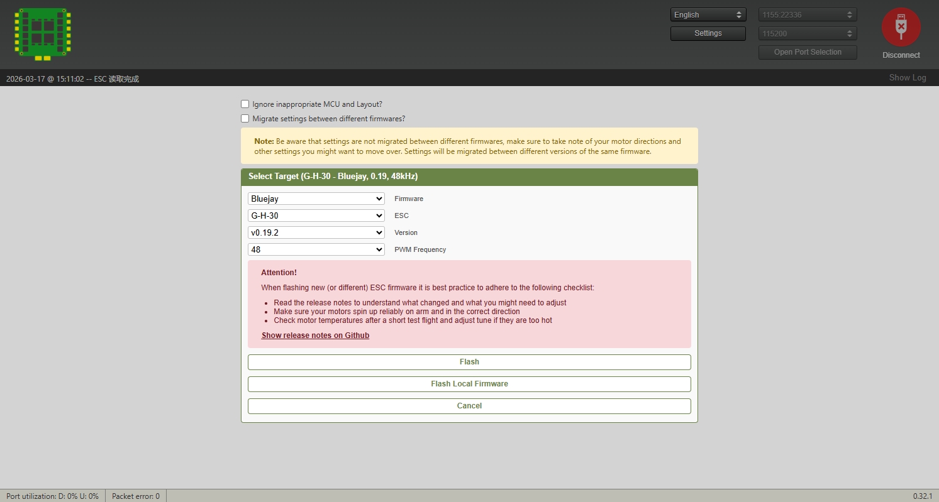Click the Open Port Selection button
This screenshot has width=939, height=502.
tap(808, 52)
